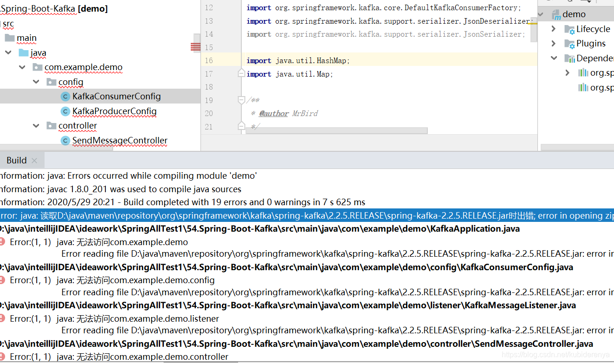Click the editor horizontal scrollbar
Viewport: 614px width, 363px height.
click(336, 131)
